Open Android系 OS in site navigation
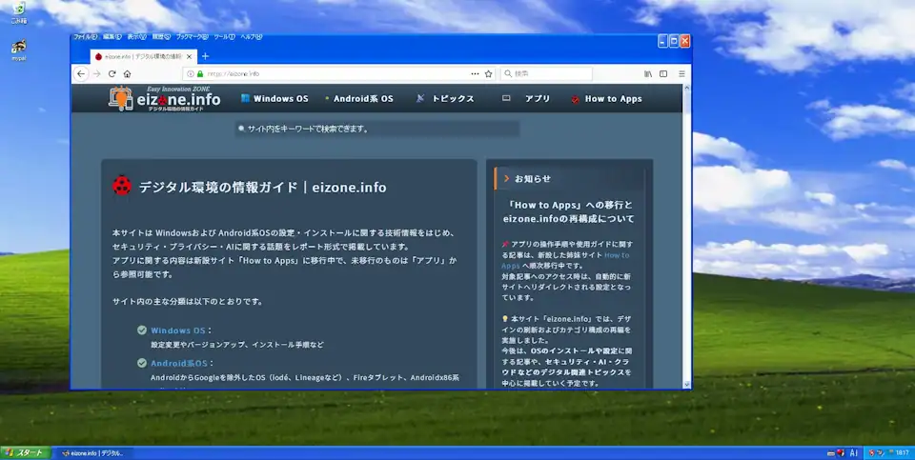Viewport: 915px width, 460px height. [359, 98]
